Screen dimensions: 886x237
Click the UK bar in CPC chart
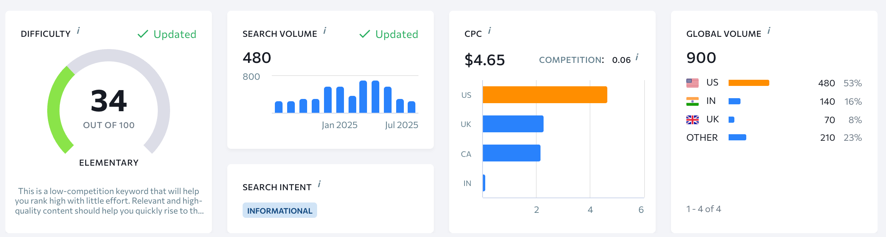[x=513, y=124]
